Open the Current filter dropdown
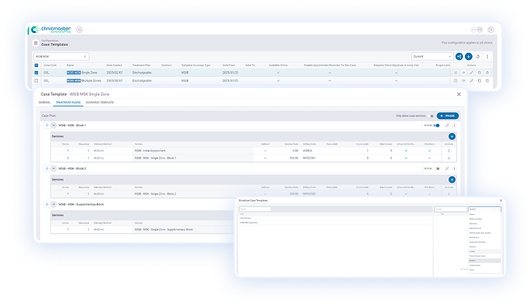The width and height of the screenshot is (531, 305). coord(432,56)
